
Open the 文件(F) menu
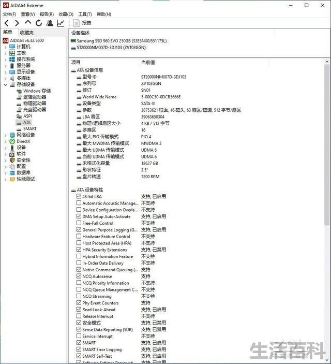point(9,14)
